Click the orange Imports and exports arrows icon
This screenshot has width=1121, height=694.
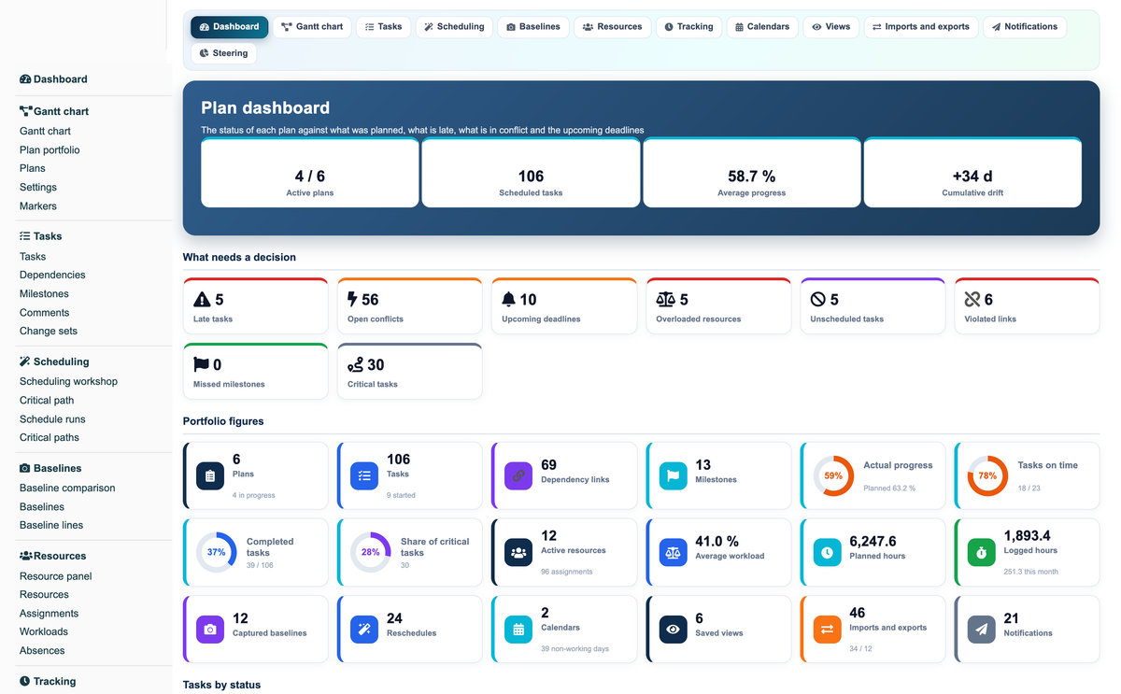tap(827, 630)
